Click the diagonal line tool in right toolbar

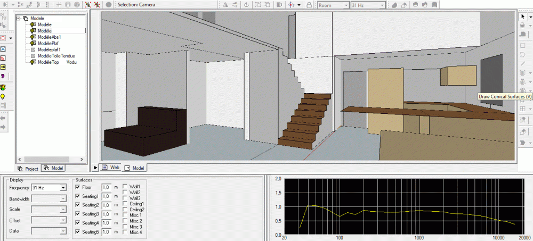[523, 63]
